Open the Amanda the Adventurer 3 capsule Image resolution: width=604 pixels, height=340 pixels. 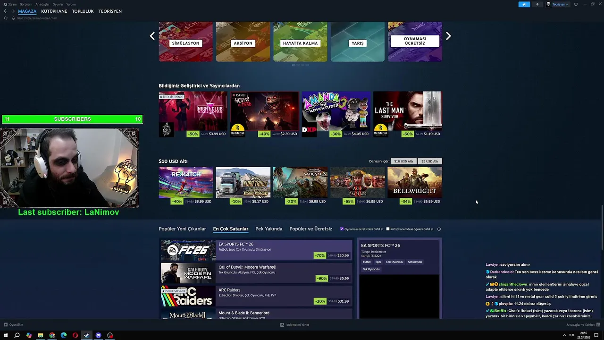point(336,114)
